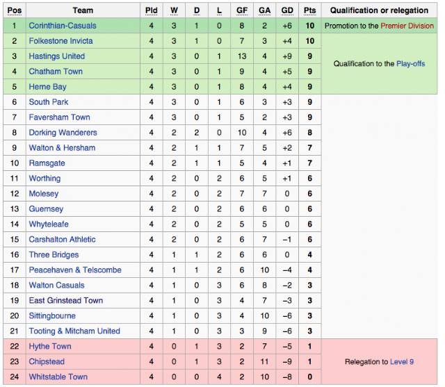Click the Whitstable Town link
Screen dimensions: 445x387
tap(58, 377)
